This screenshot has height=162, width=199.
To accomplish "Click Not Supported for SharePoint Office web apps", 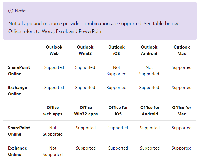I will [x=53, y=131].
